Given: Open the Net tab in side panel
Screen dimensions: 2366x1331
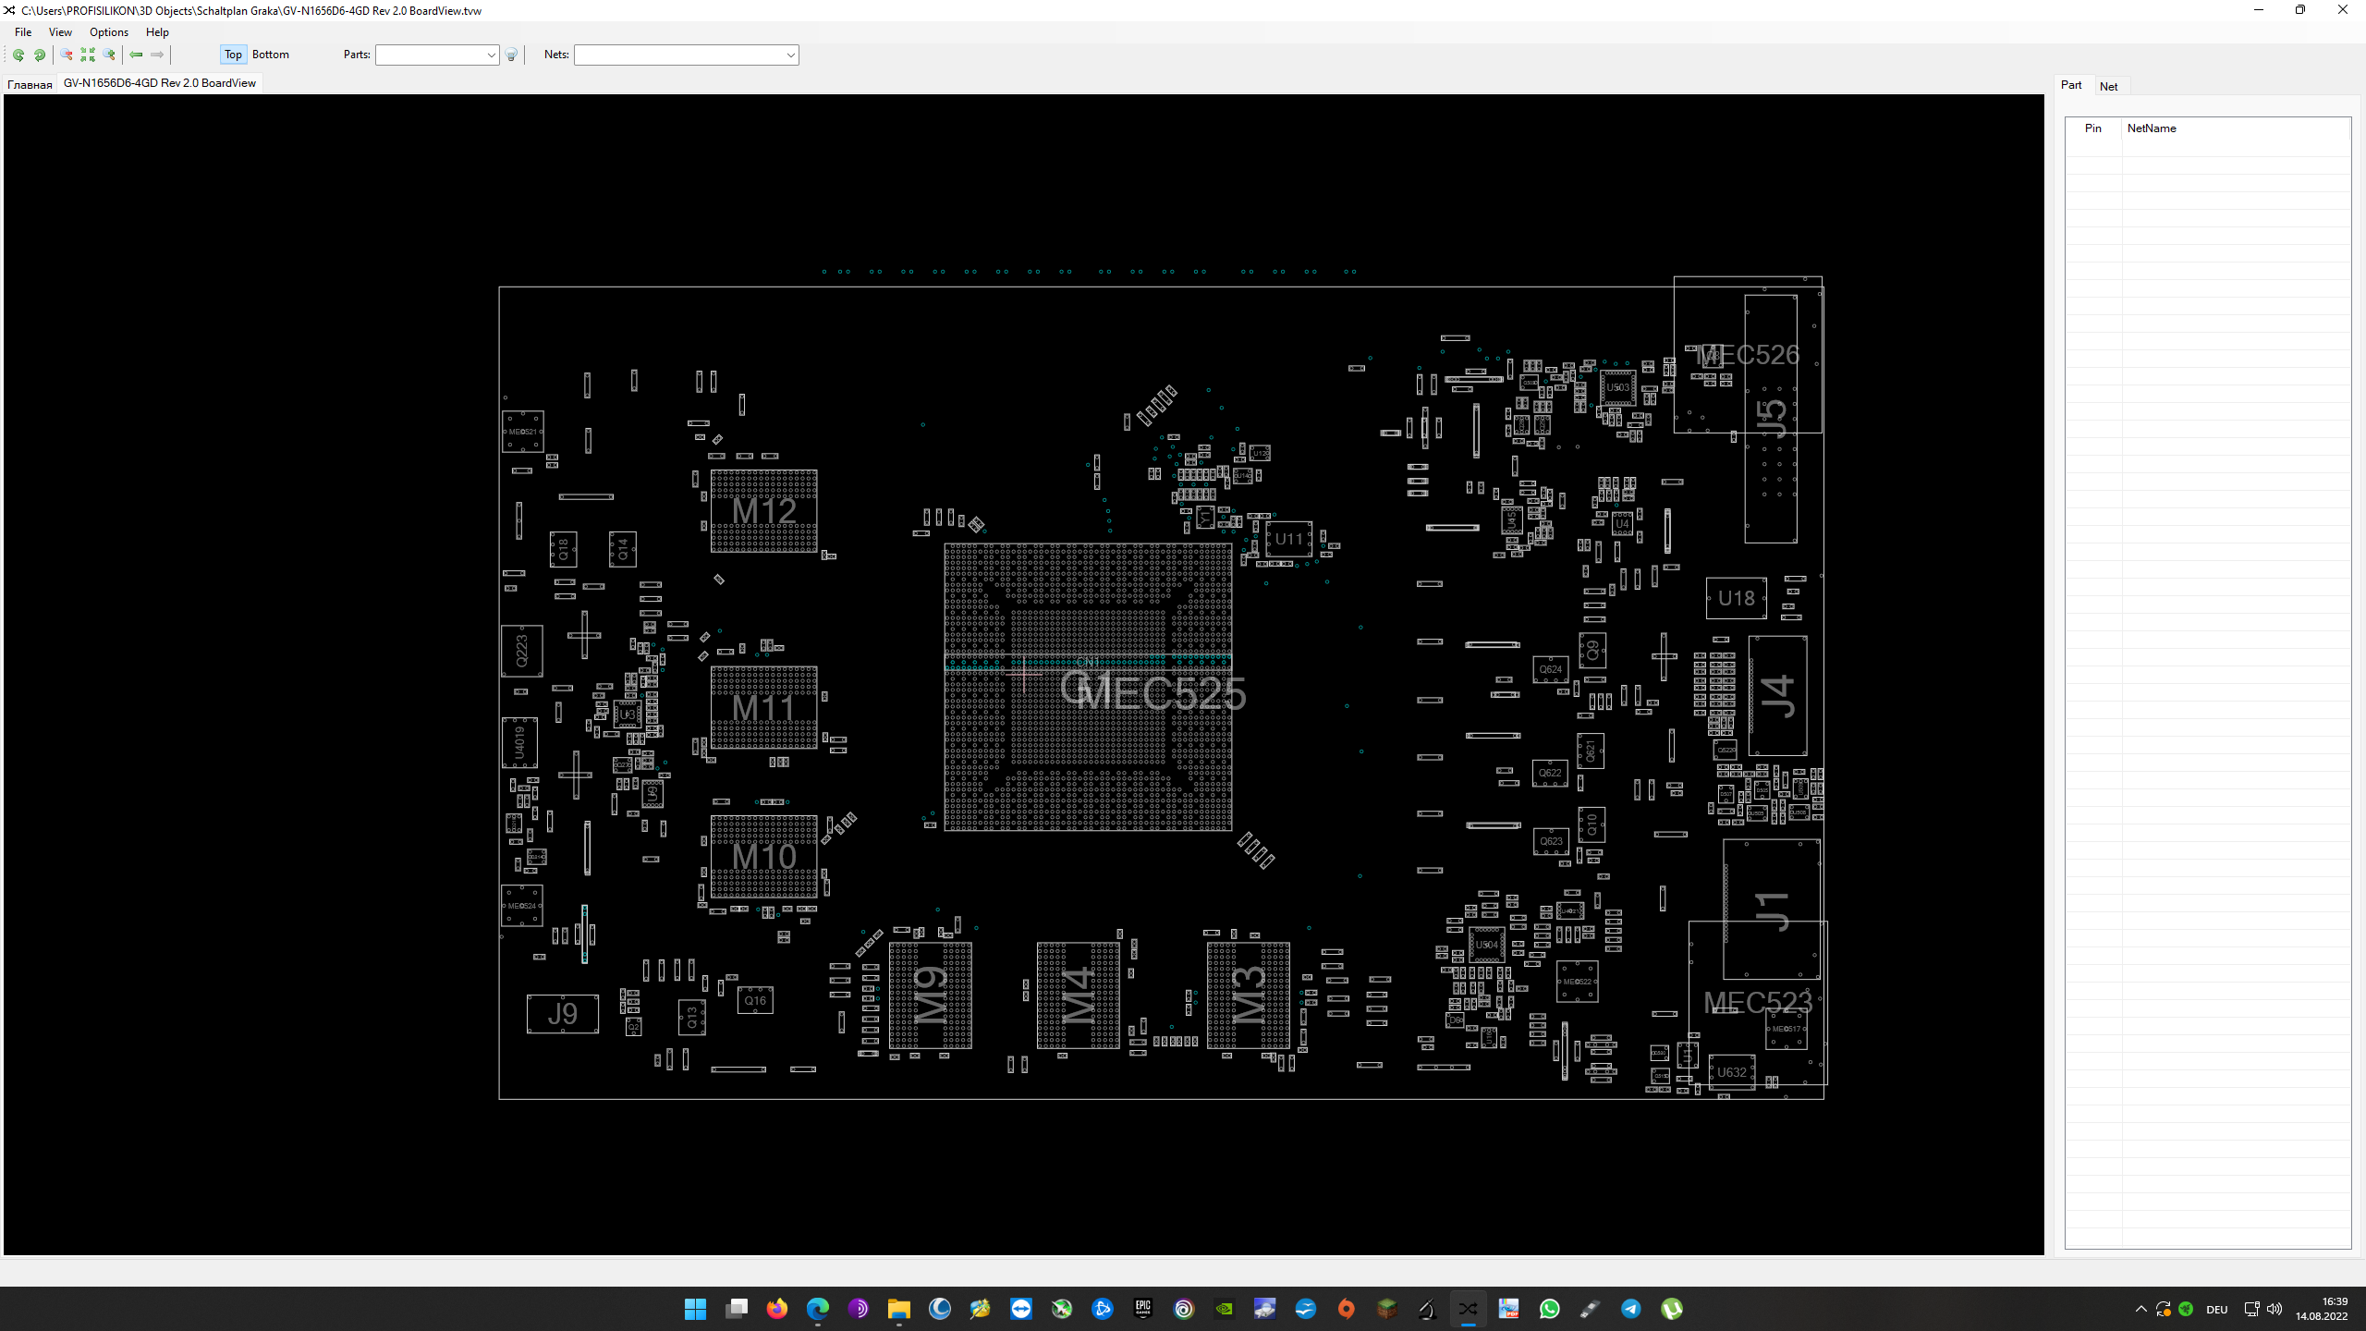Looking at the screenshot, I should (2108, 87).
